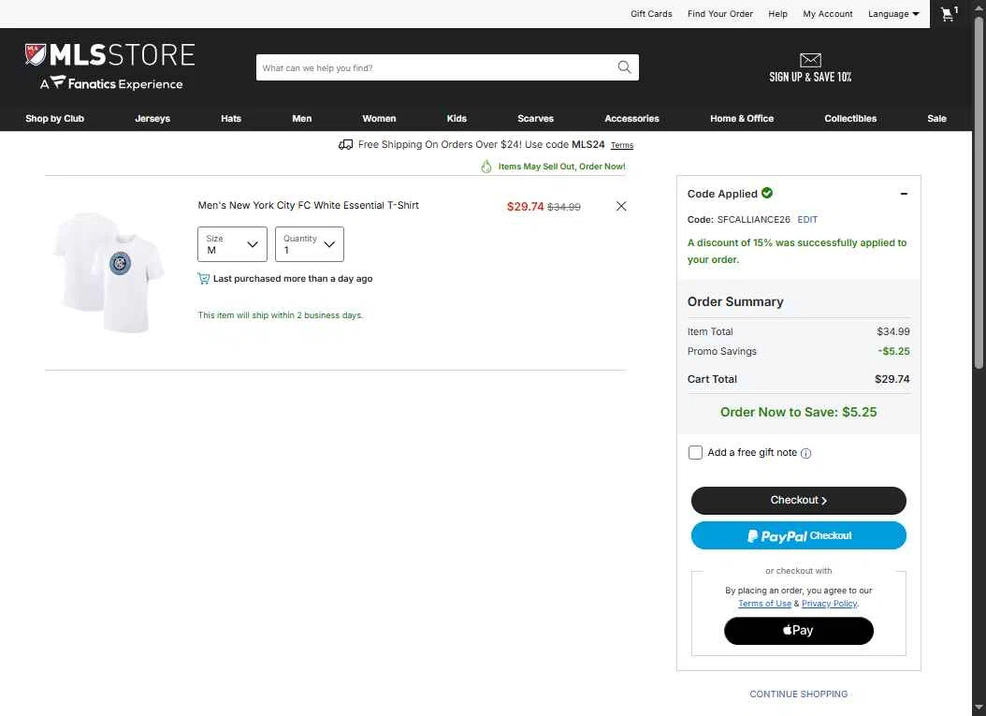This screenshot has height=716, width=986.
Task: Open the Shop by Club menu
Action: (x=54, y=118)
